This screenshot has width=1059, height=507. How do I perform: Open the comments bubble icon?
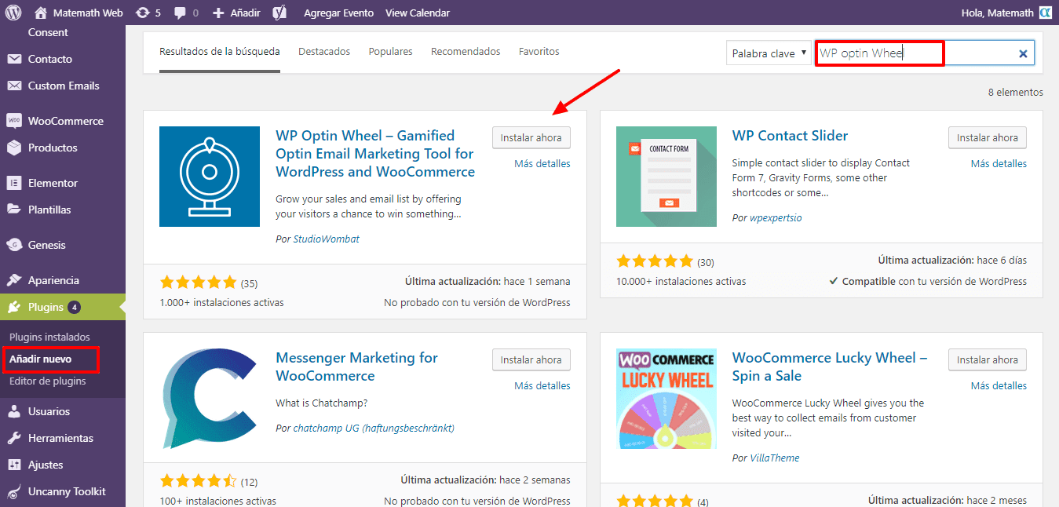click(x=181, y=13)
